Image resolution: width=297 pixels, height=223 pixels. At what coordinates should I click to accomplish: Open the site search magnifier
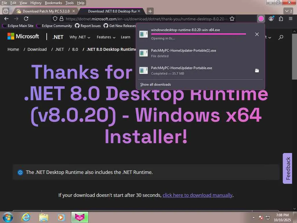tap(281, 37)
